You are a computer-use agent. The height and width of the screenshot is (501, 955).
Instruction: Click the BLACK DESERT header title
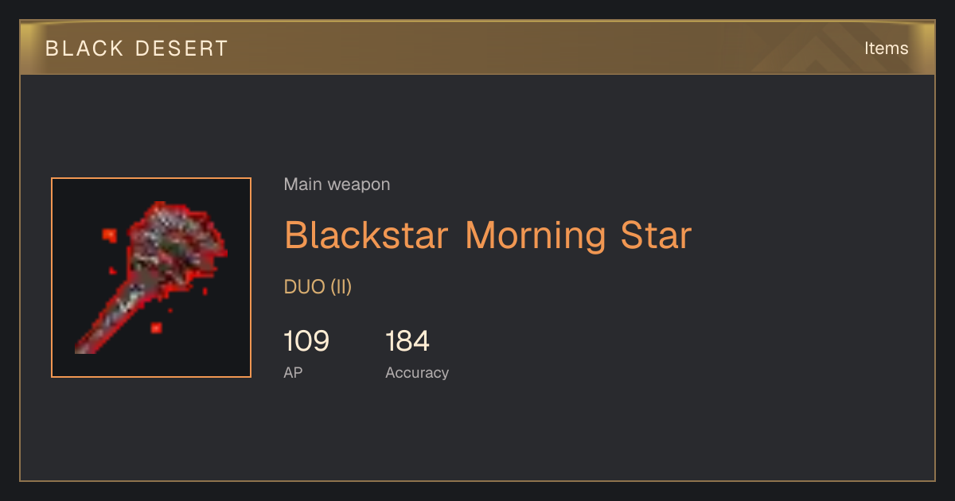click(137, 49)
